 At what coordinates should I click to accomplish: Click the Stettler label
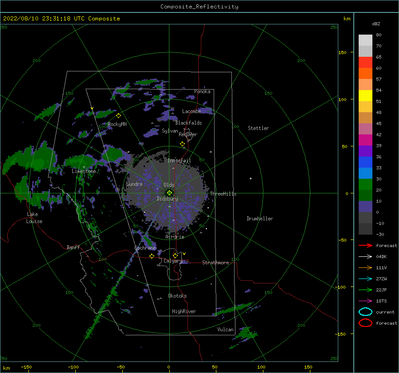coord(258,128)
